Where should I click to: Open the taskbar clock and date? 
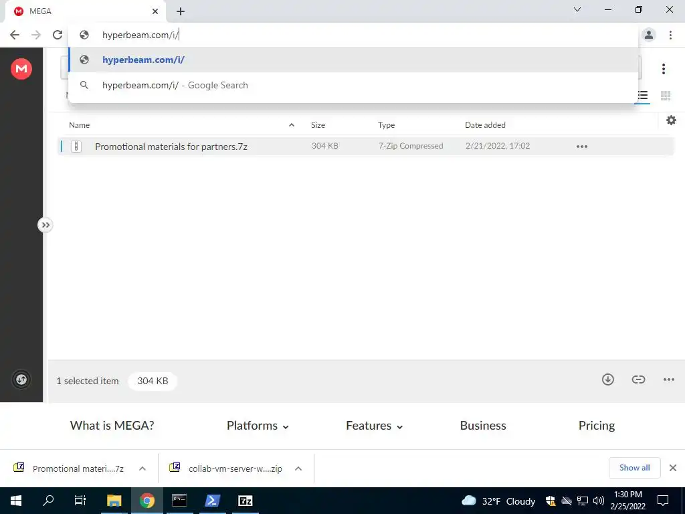click(627, 501)
